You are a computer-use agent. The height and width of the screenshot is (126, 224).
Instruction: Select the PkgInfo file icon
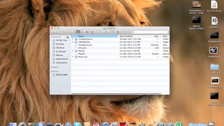[x=76, y=54]
